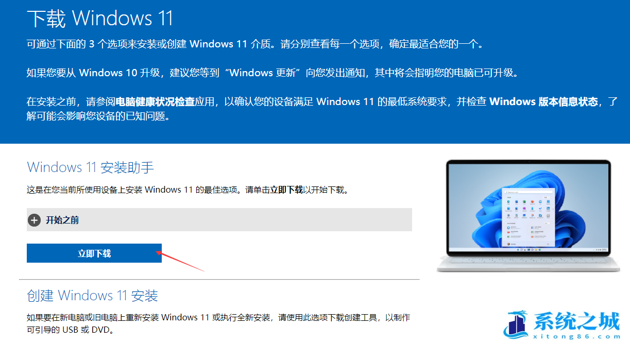Click the plus icon beside 开始之前
Image resolution: width=630 pixels, height=343 pixels.
tap(35, 220)
